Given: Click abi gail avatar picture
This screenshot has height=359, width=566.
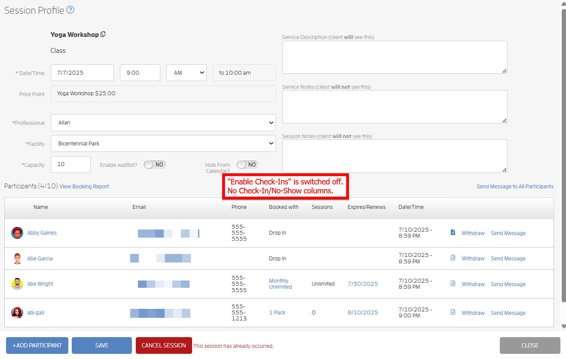Looking at the screenshot, I should [x=17, y=313].
